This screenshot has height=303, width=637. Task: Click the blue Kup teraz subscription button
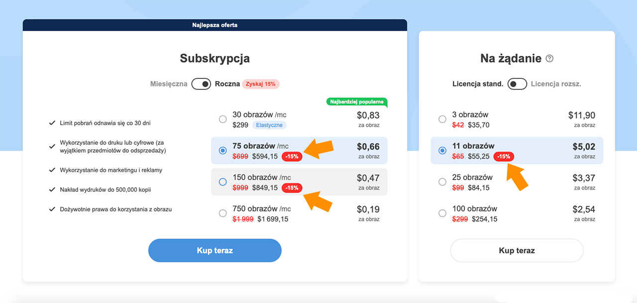tap(214, 250)
